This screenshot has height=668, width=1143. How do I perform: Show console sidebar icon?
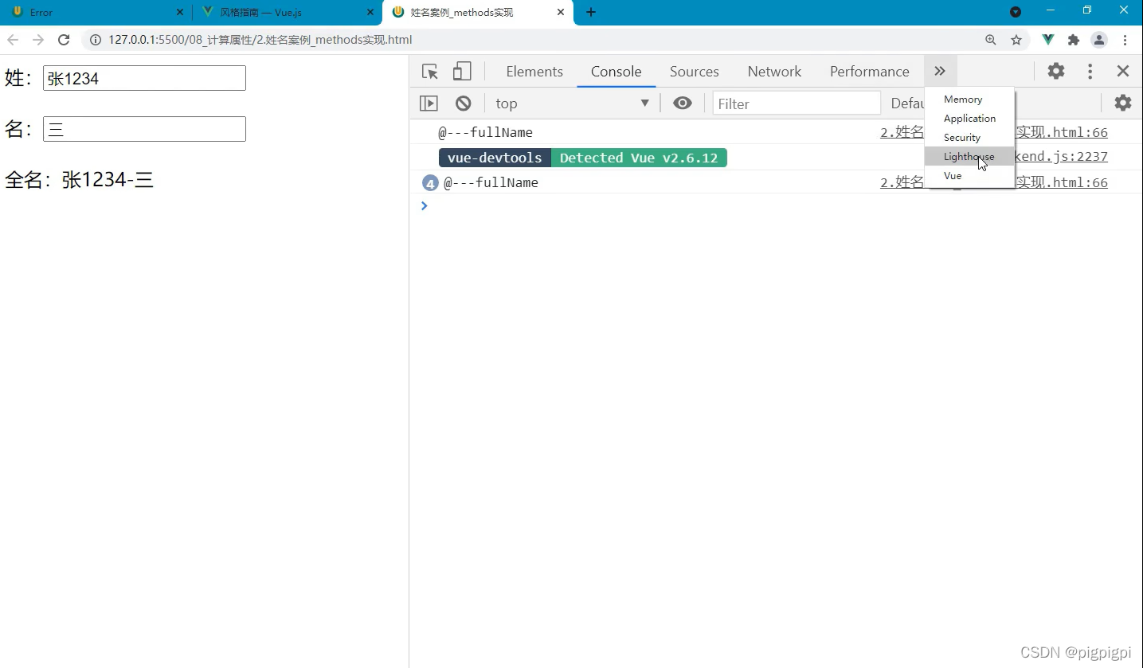[x=429, y=104]
